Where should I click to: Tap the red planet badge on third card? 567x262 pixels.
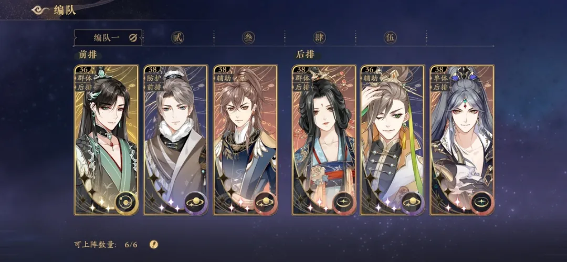(x=266, y=202)
